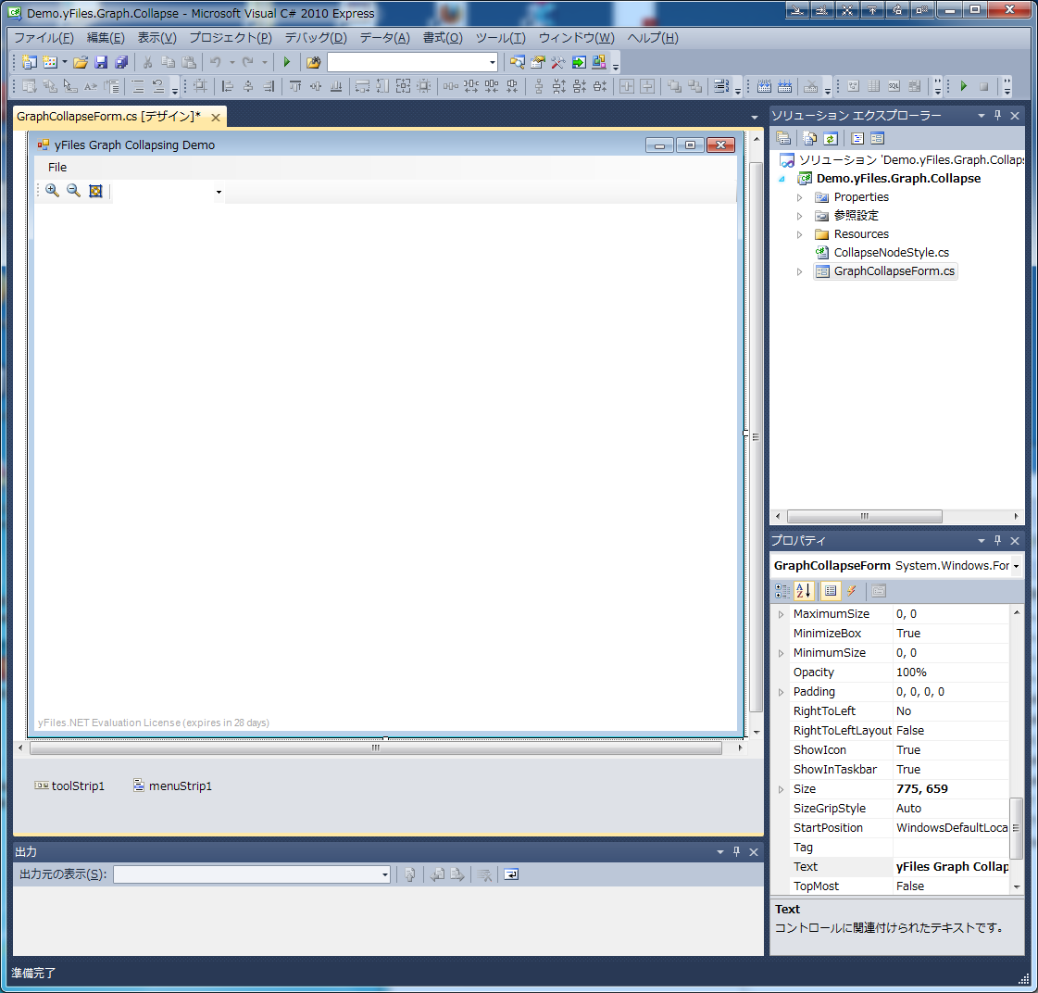Close the GraphCollapseForm.cs design tab
Image resolution: width=1038 pixels, height=993 pixels.
point(215,118)
